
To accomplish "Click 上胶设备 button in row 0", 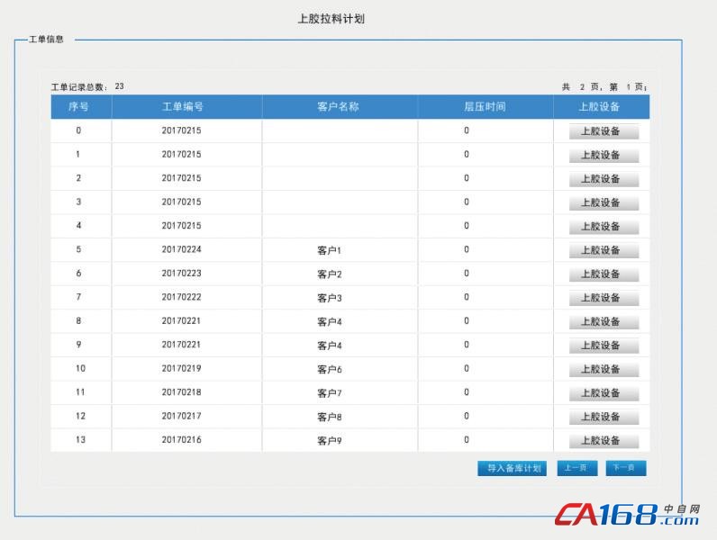I will 604,131.
